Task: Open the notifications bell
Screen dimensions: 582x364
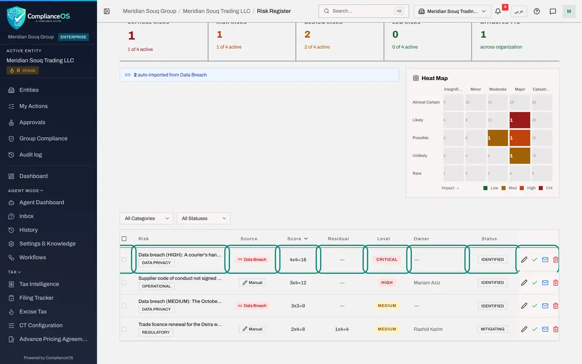Action: [498, 11]
